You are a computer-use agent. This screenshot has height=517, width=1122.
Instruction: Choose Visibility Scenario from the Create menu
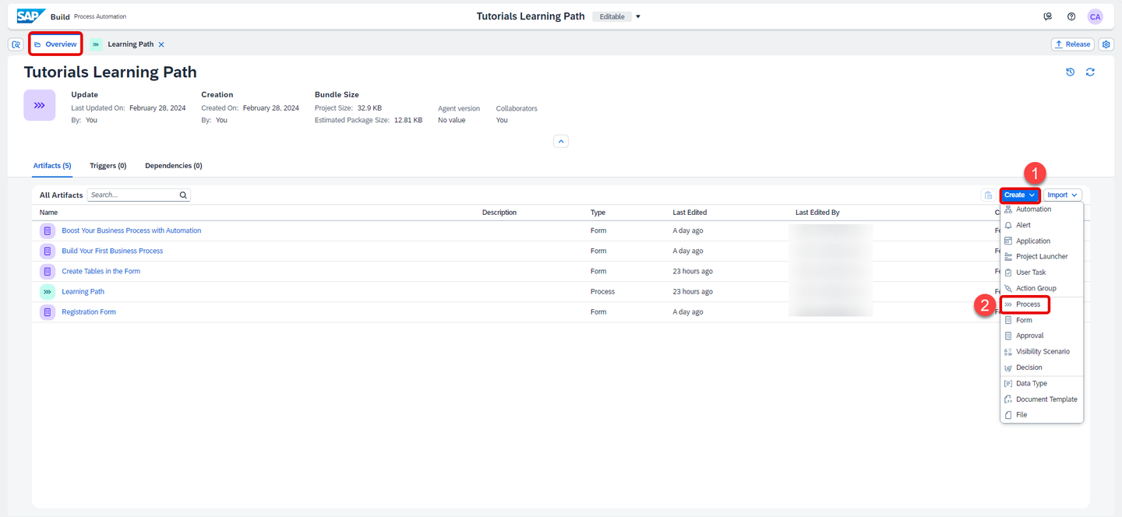(x=1042, y=352)
